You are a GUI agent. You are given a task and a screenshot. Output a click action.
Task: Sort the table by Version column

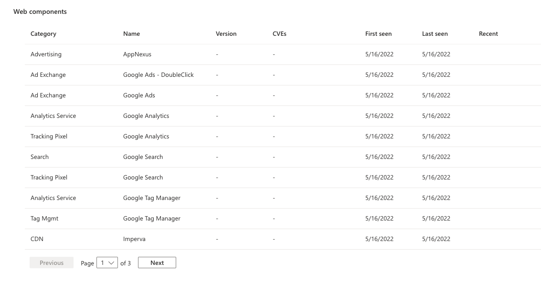(x=226, y=33)
